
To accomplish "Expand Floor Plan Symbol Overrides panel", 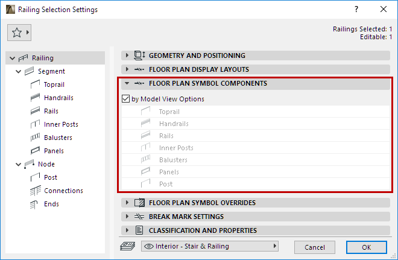I will (x=127, y=203).
